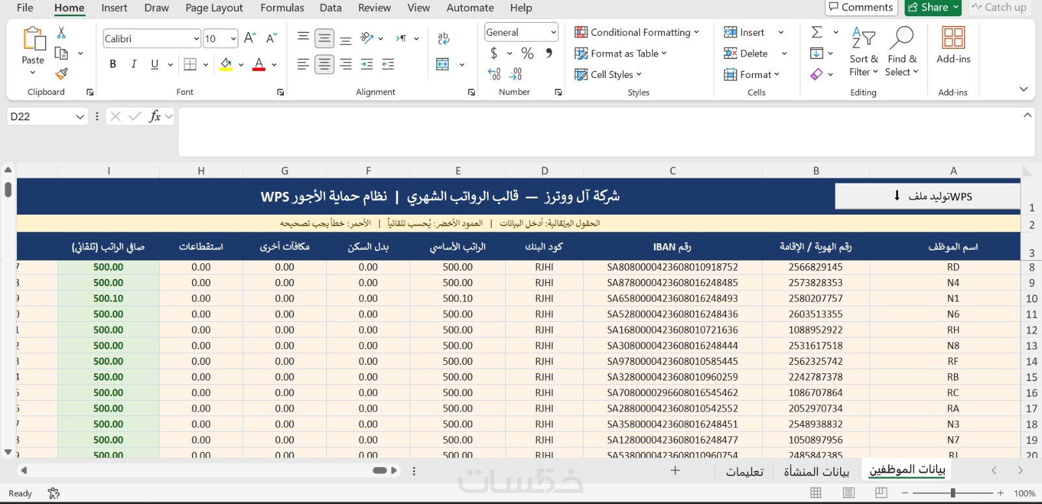
Task: Switch to the Insert ribbon tab
Action: coord(114,8)
